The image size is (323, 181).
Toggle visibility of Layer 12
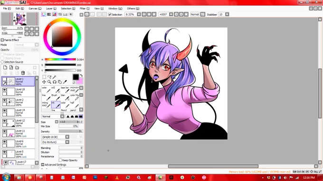click(x=4, y=121)
